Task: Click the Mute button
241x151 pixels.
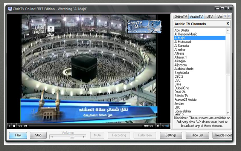Action: click(97, 135)
